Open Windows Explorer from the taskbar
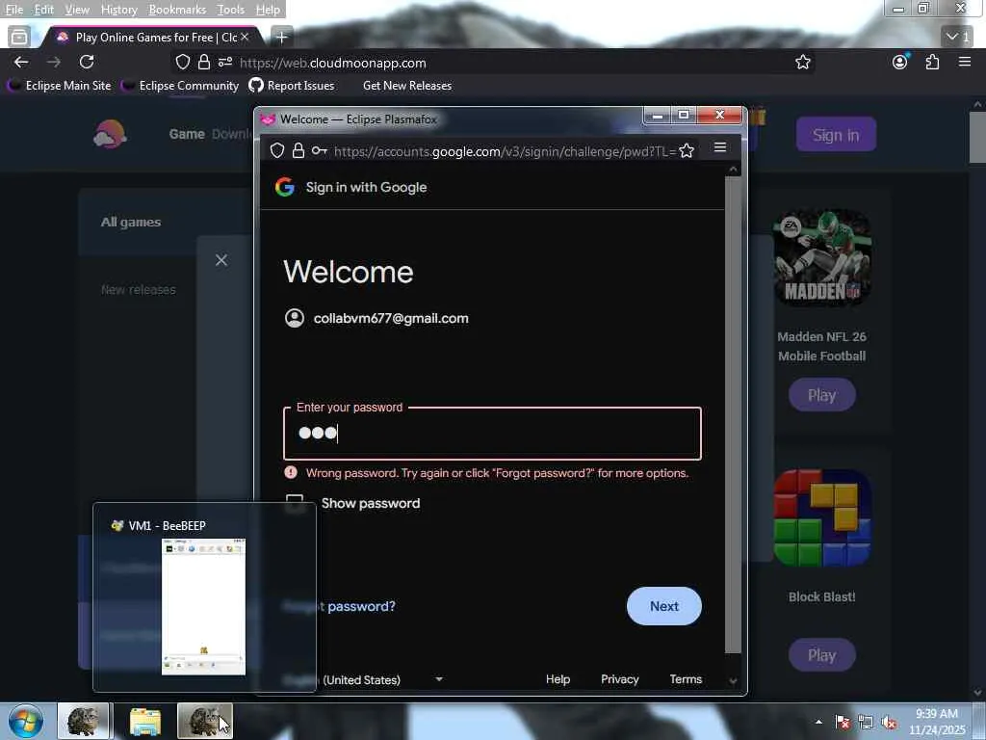Viewport: 986px width, 740px height. point(145,721)
